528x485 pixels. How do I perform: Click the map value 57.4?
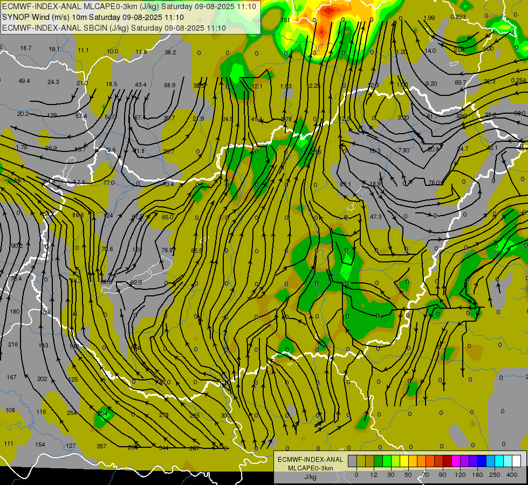[81, 116]
